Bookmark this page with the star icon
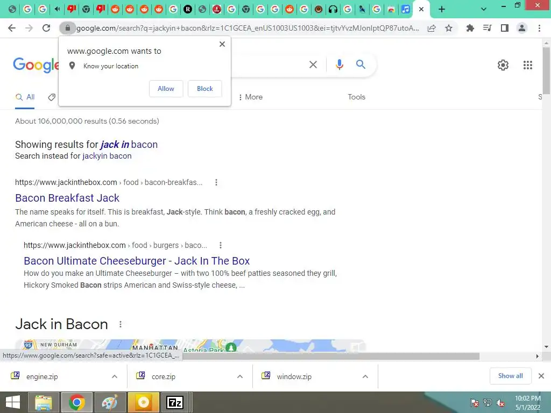 (x=449, y=28)
